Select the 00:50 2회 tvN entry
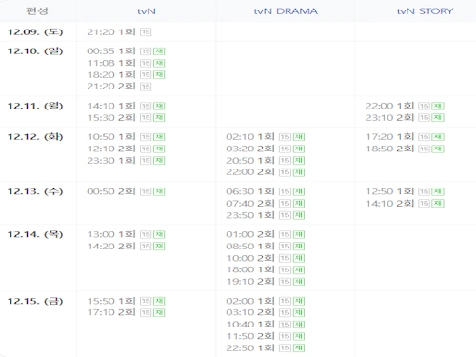 click(x=111, y=191)
